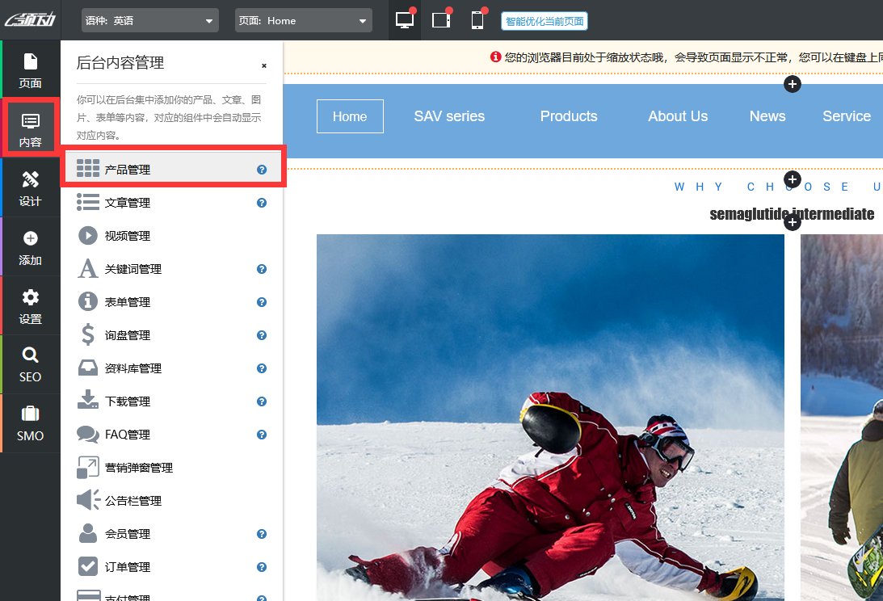Open the SEO sidebar tool
The width and height of the screenshot is (883, 601).
click(x=30, y=365)
